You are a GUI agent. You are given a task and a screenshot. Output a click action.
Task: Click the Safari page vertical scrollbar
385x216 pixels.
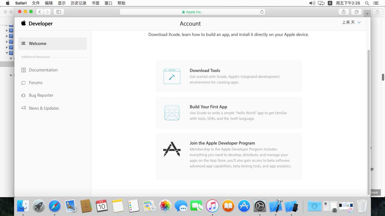(x=369, y=122)
